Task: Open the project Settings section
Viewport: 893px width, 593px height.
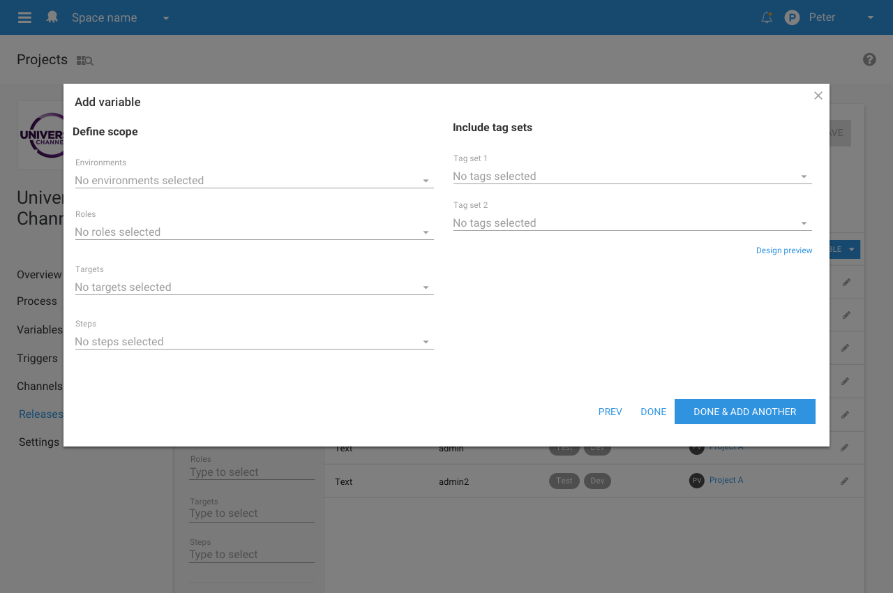Action: 38,442
